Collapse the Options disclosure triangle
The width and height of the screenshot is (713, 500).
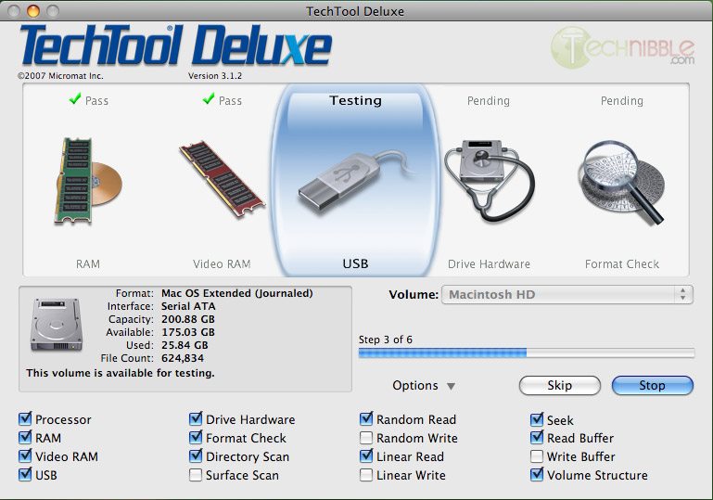coord(451,386)
